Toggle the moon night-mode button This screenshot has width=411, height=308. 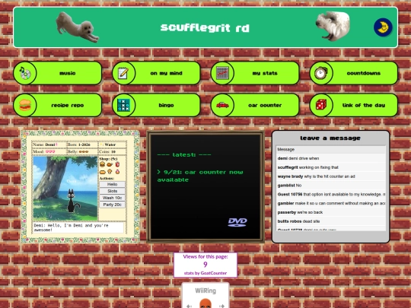tap(383, 27)
